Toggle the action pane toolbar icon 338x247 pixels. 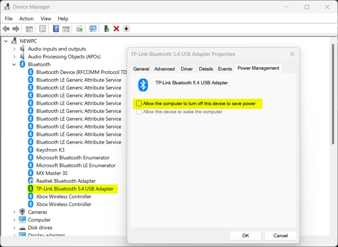(66, 29)
